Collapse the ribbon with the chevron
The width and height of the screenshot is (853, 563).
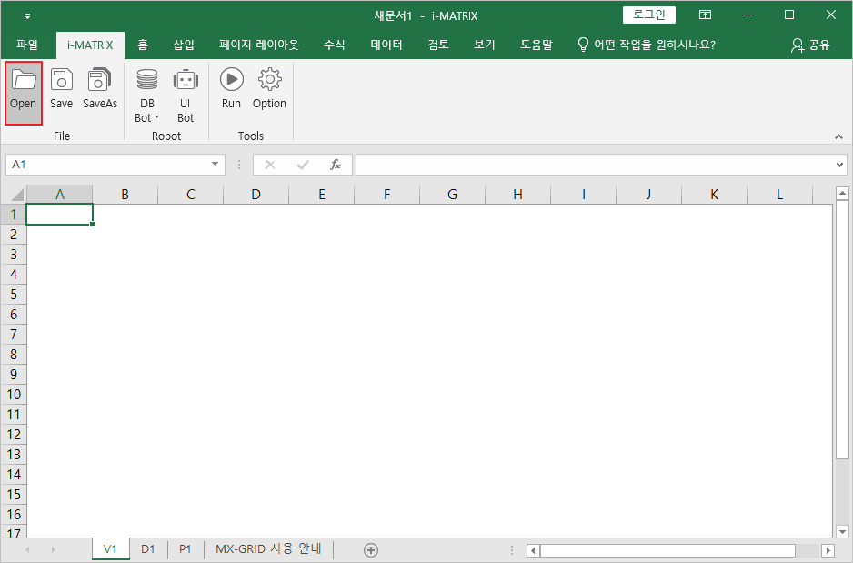pyautogui.click(x=838, y=136)
